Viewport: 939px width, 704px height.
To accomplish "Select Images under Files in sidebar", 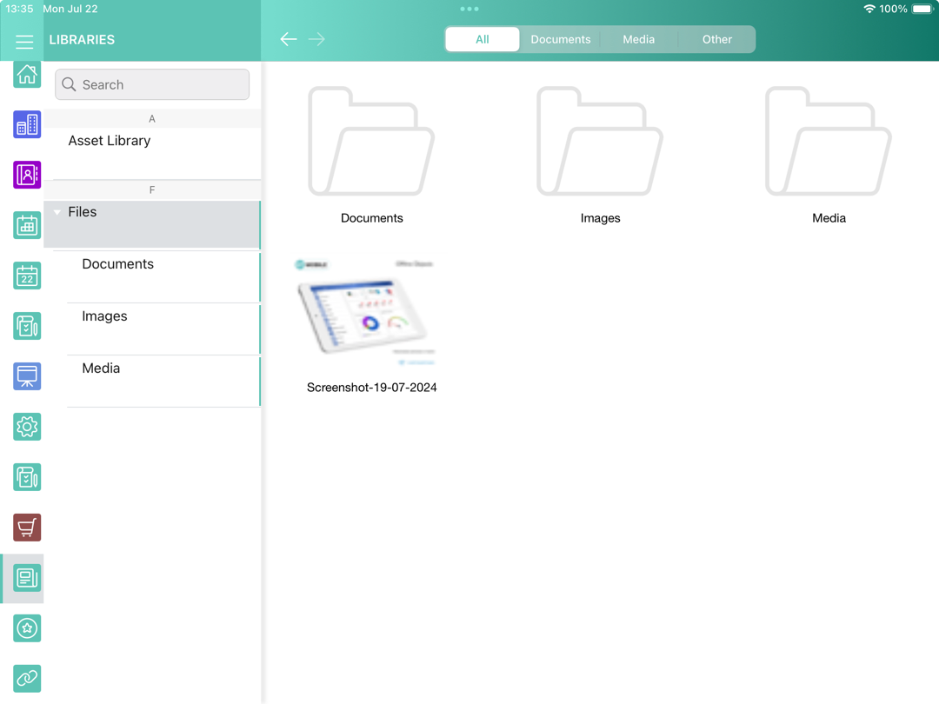I will coord(104,316).
